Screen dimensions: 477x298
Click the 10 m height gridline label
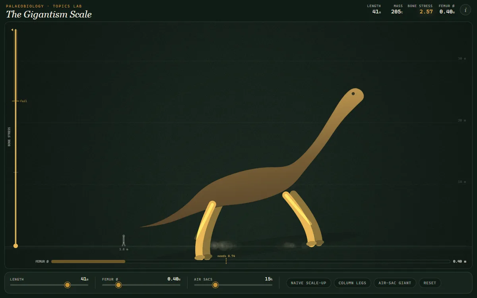pos(462,182)
